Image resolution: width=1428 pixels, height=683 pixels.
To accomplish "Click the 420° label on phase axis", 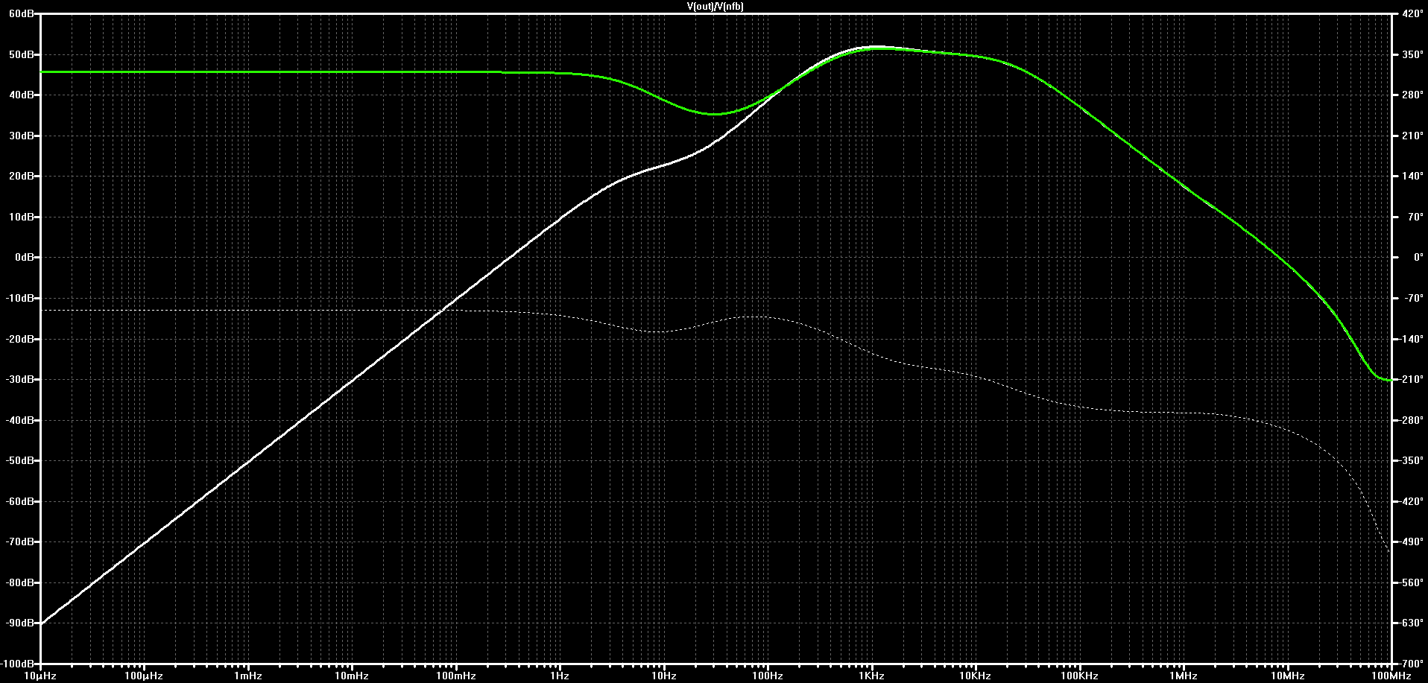I will 1411,14.
